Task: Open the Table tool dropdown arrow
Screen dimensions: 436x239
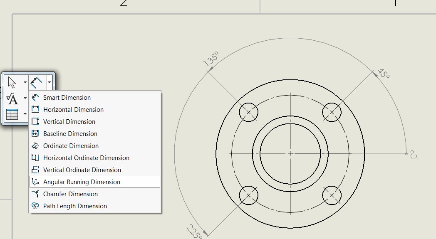Action: [25, 113]
